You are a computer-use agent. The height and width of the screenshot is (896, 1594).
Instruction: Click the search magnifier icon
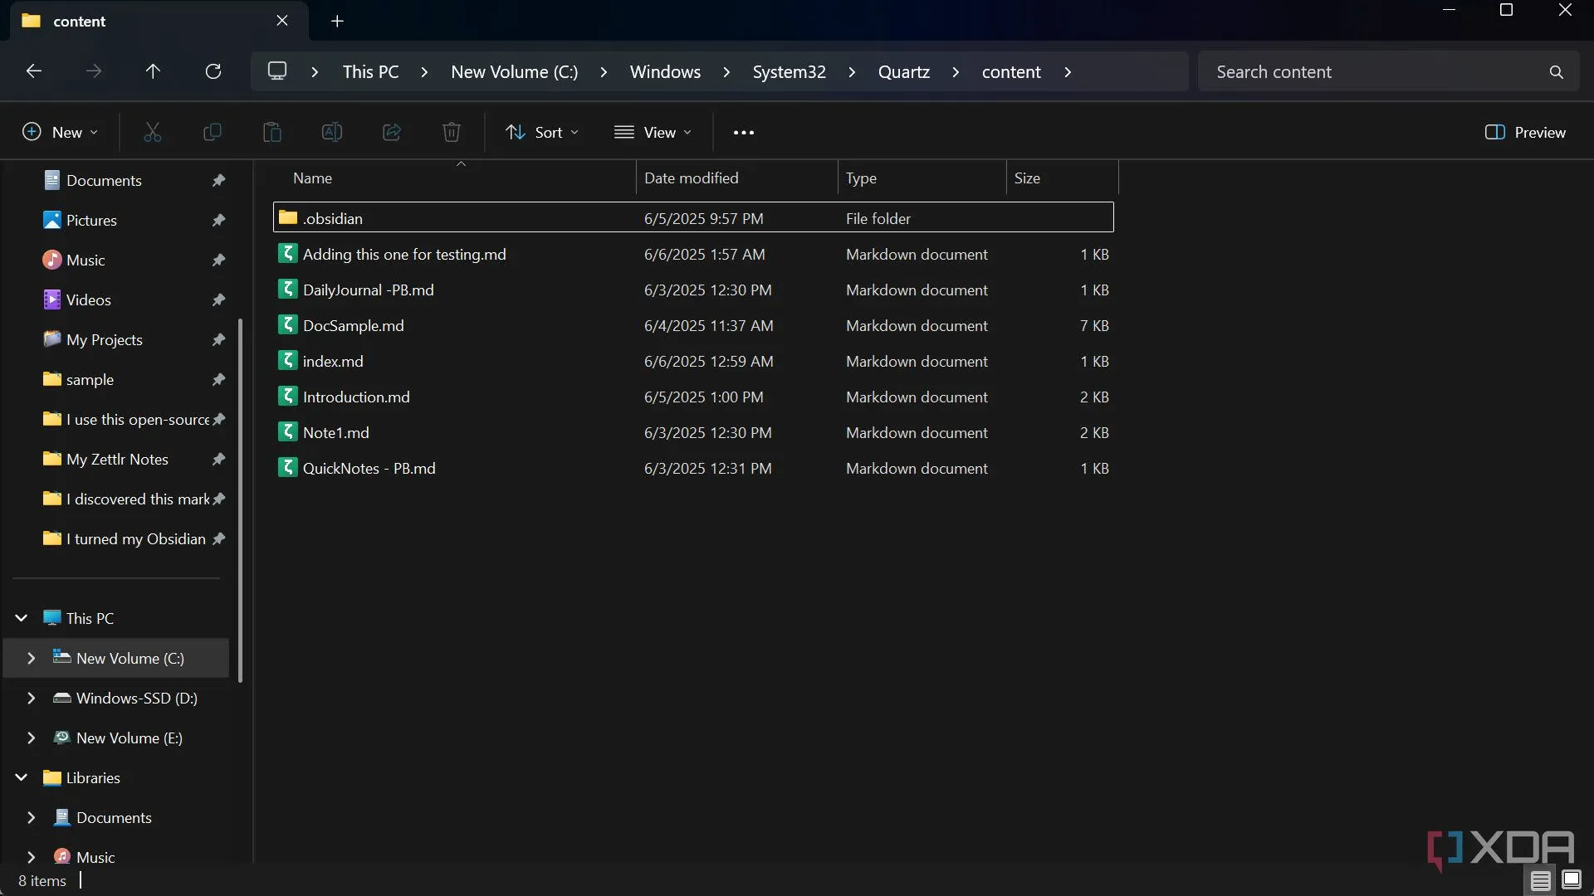coord(1556,72)
